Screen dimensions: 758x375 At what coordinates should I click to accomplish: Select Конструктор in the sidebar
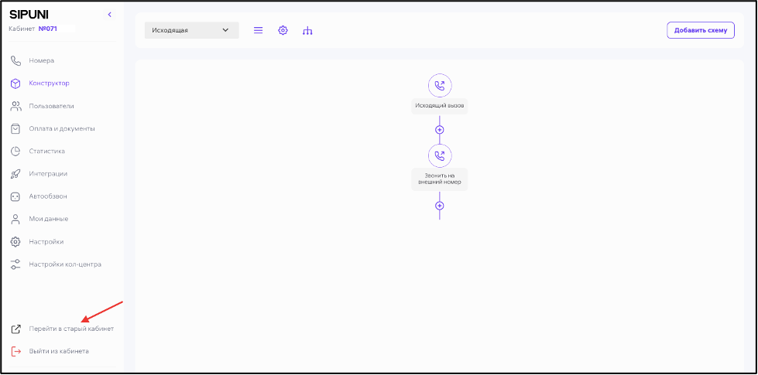point(50,83)
